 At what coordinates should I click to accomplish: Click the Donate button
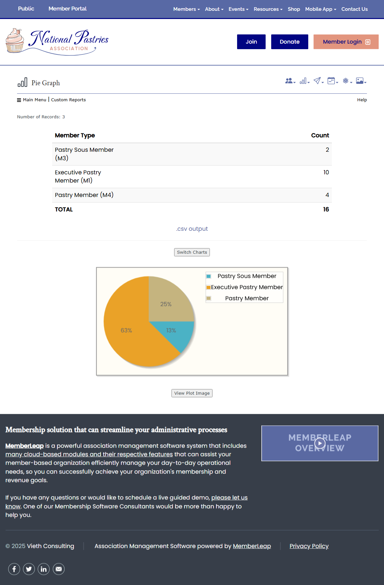pos(290,42)
